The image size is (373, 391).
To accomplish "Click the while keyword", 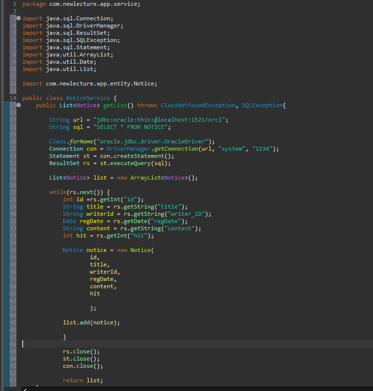I will 57,192.
